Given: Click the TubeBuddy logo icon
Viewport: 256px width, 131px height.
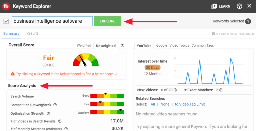Looking at the screenshot, I should (6, 6).
